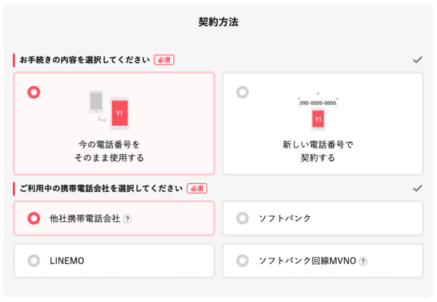Click the 必須 badge beside お手続きの内容
The image size is (437, 302).
pos(164,60)
